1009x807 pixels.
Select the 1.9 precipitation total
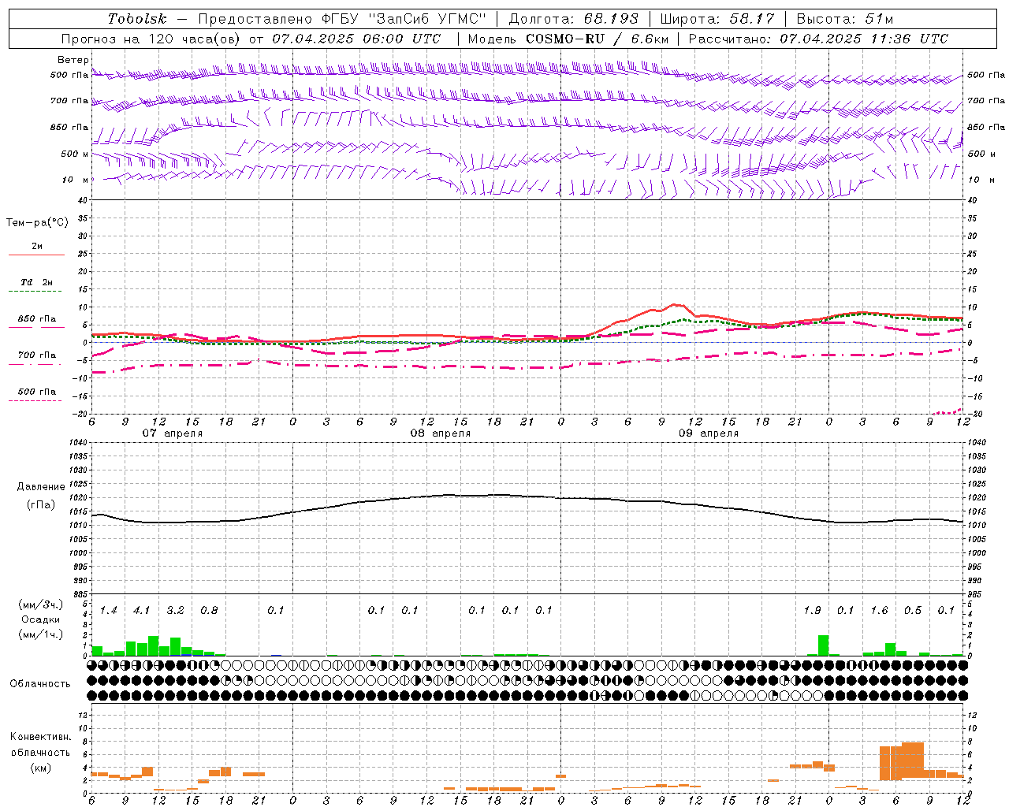click(812, 611)
